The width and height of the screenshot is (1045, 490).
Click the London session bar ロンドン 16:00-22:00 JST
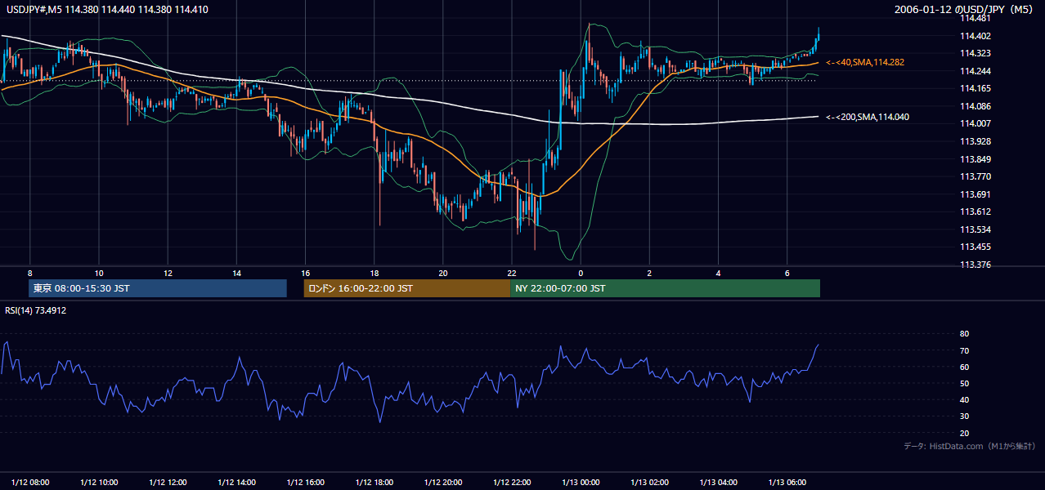click(x=406, y=288)
